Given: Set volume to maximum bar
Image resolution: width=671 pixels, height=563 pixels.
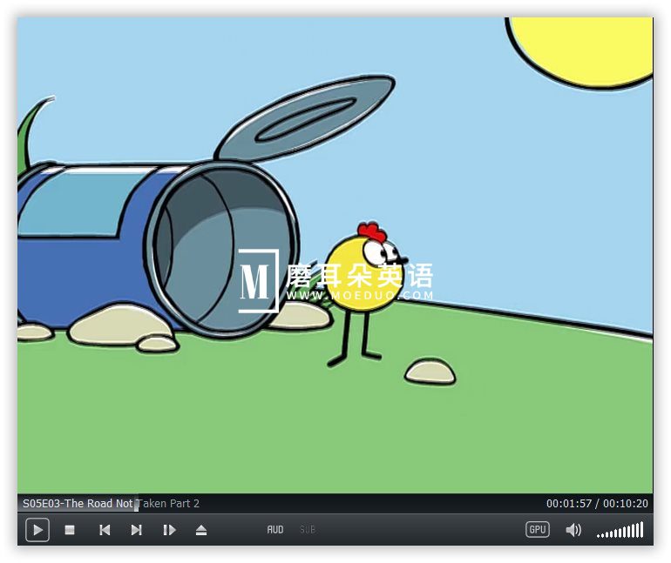Looking at the screenshot, I should 641,530.
